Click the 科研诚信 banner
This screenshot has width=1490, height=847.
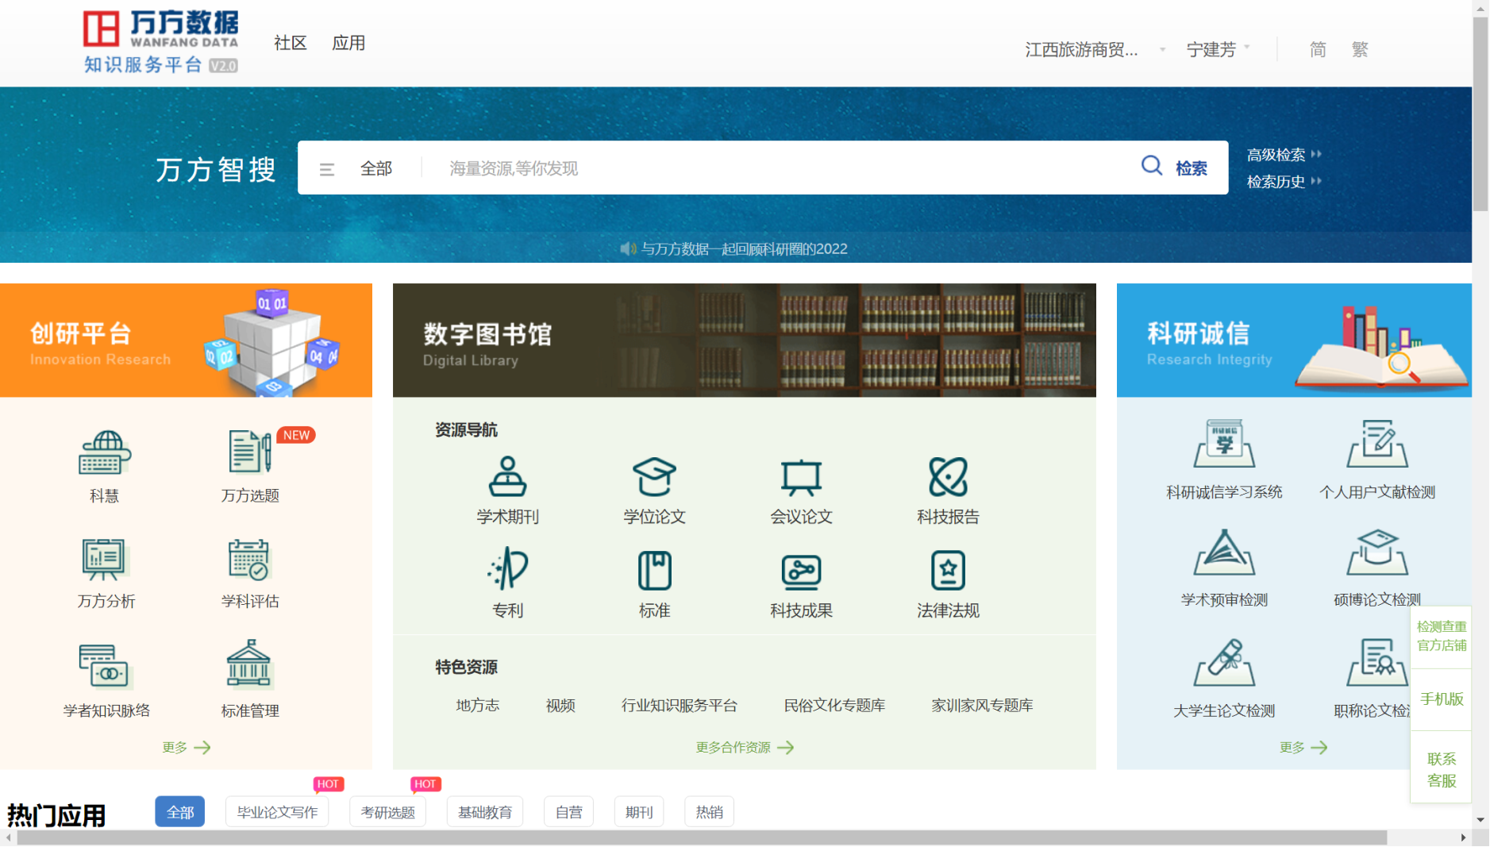[x=1294, y=340]
